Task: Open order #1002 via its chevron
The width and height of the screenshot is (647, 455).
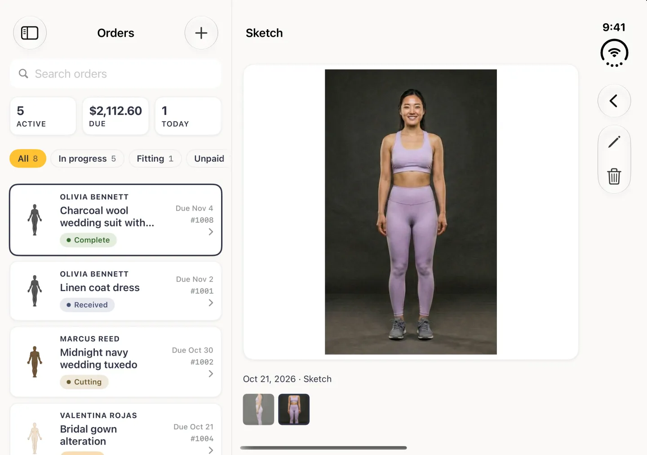Action: pos(211,374)
